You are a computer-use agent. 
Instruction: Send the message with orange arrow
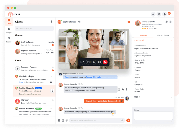(128, 120)
